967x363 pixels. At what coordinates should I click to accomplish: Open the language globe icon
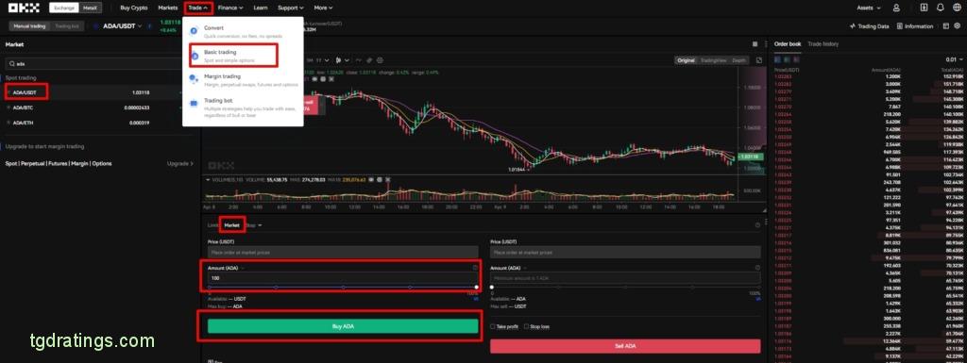957,8
